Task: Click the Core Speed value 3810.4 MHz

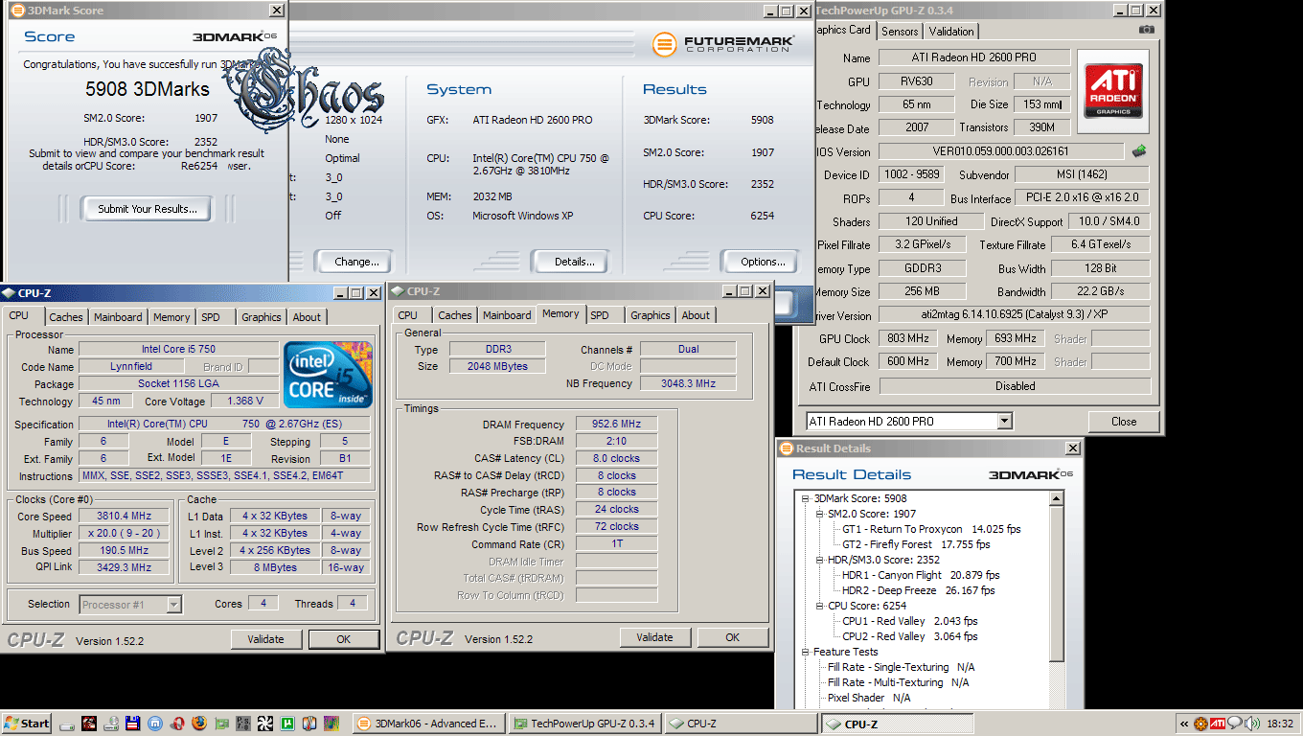Action: (124, 517)
